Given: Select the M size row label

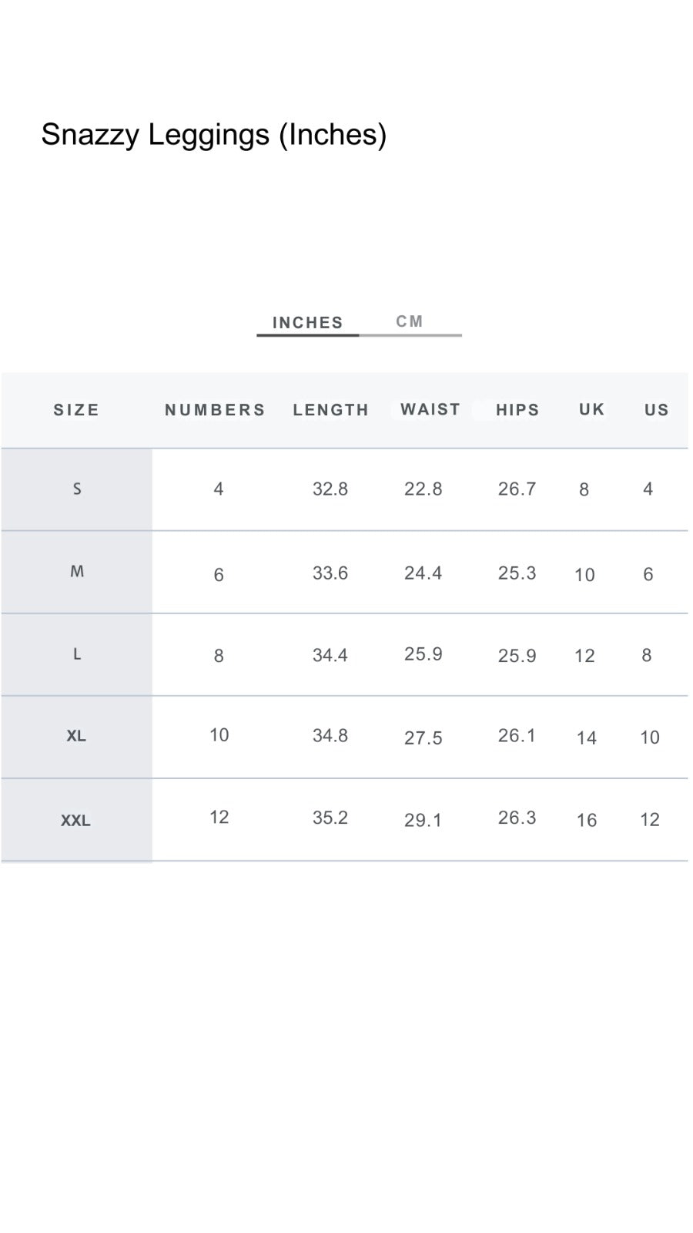Looking at the screenshot, I should (x=77, y=571).
